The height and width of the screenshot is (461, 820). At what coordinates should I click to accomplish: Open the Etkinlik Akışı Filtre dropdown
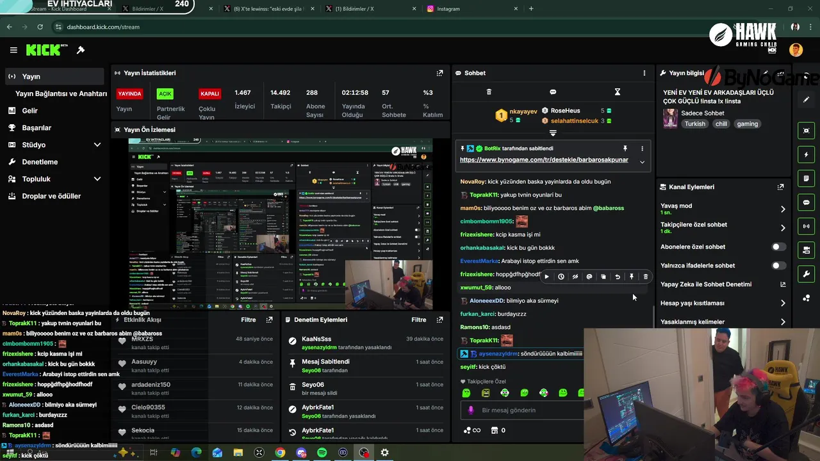coord(248,319)
